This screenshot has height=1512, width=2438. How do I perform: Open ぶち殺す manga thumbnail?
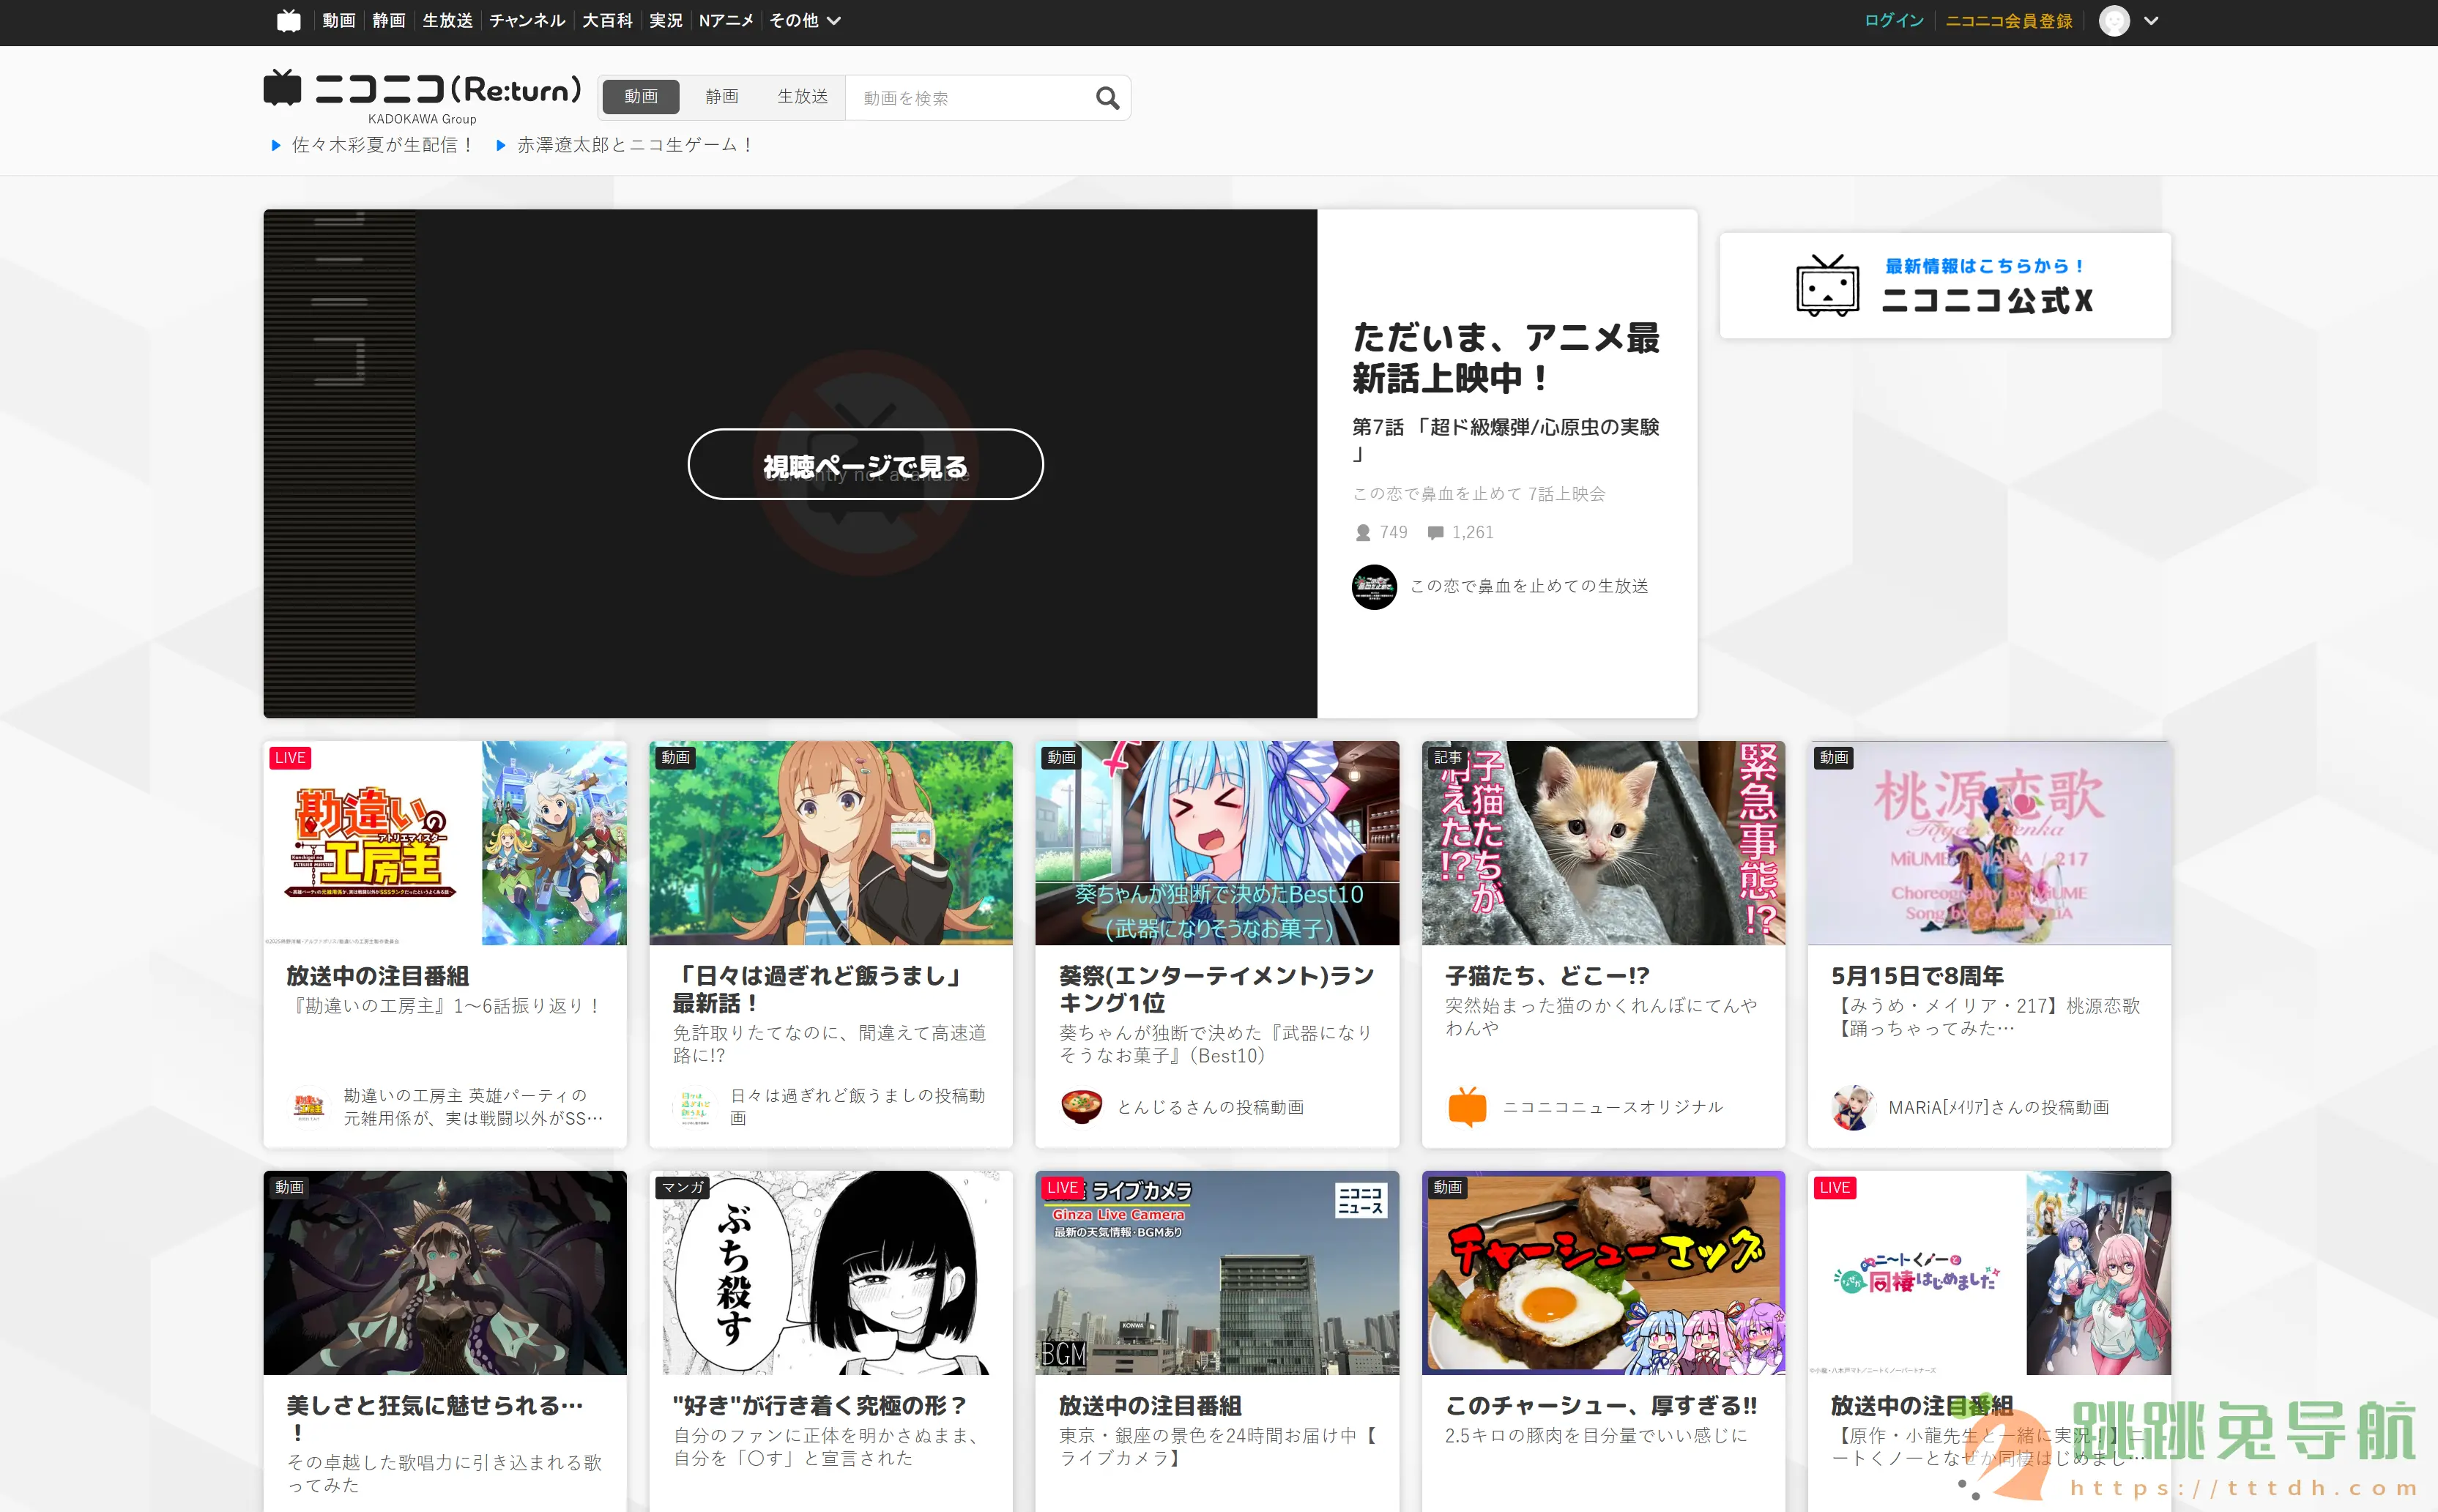click(x=831, y=1273)
